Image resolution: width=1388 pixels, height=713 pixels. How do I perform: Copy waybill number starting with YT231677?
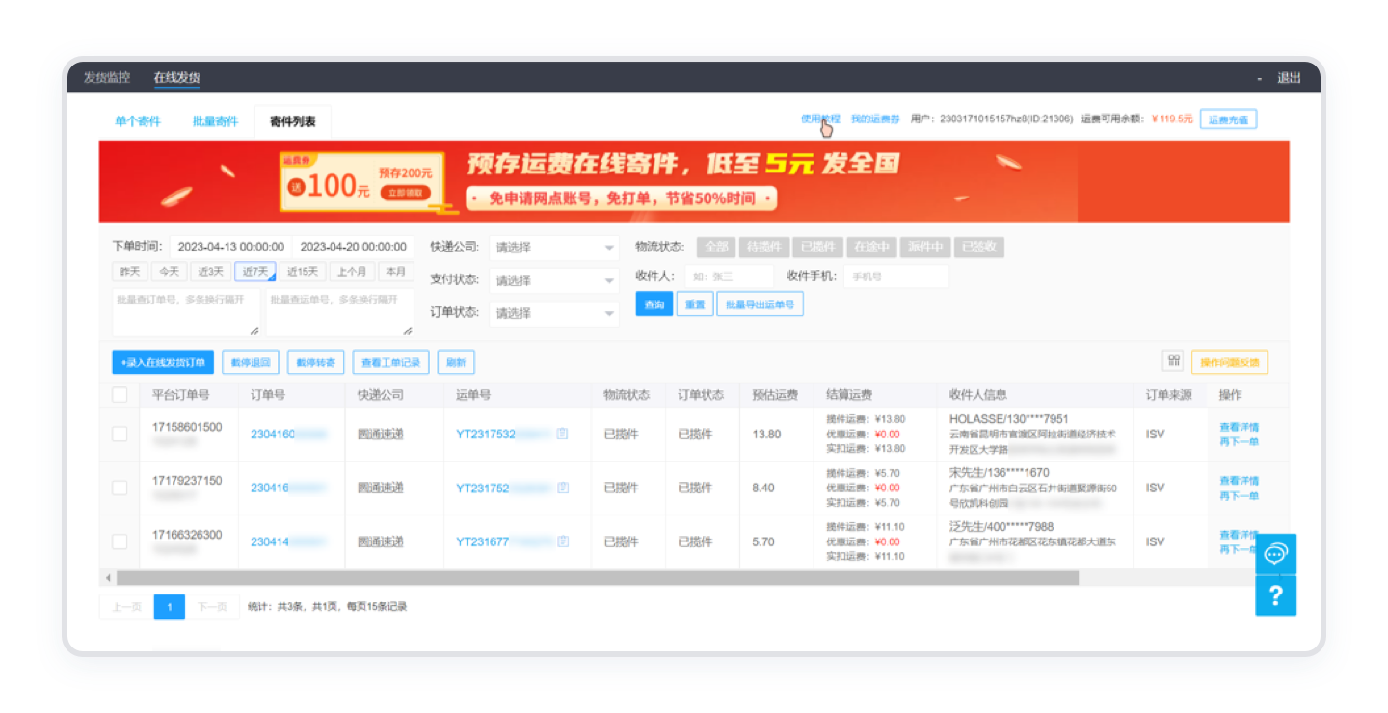(x=563, y=542)
